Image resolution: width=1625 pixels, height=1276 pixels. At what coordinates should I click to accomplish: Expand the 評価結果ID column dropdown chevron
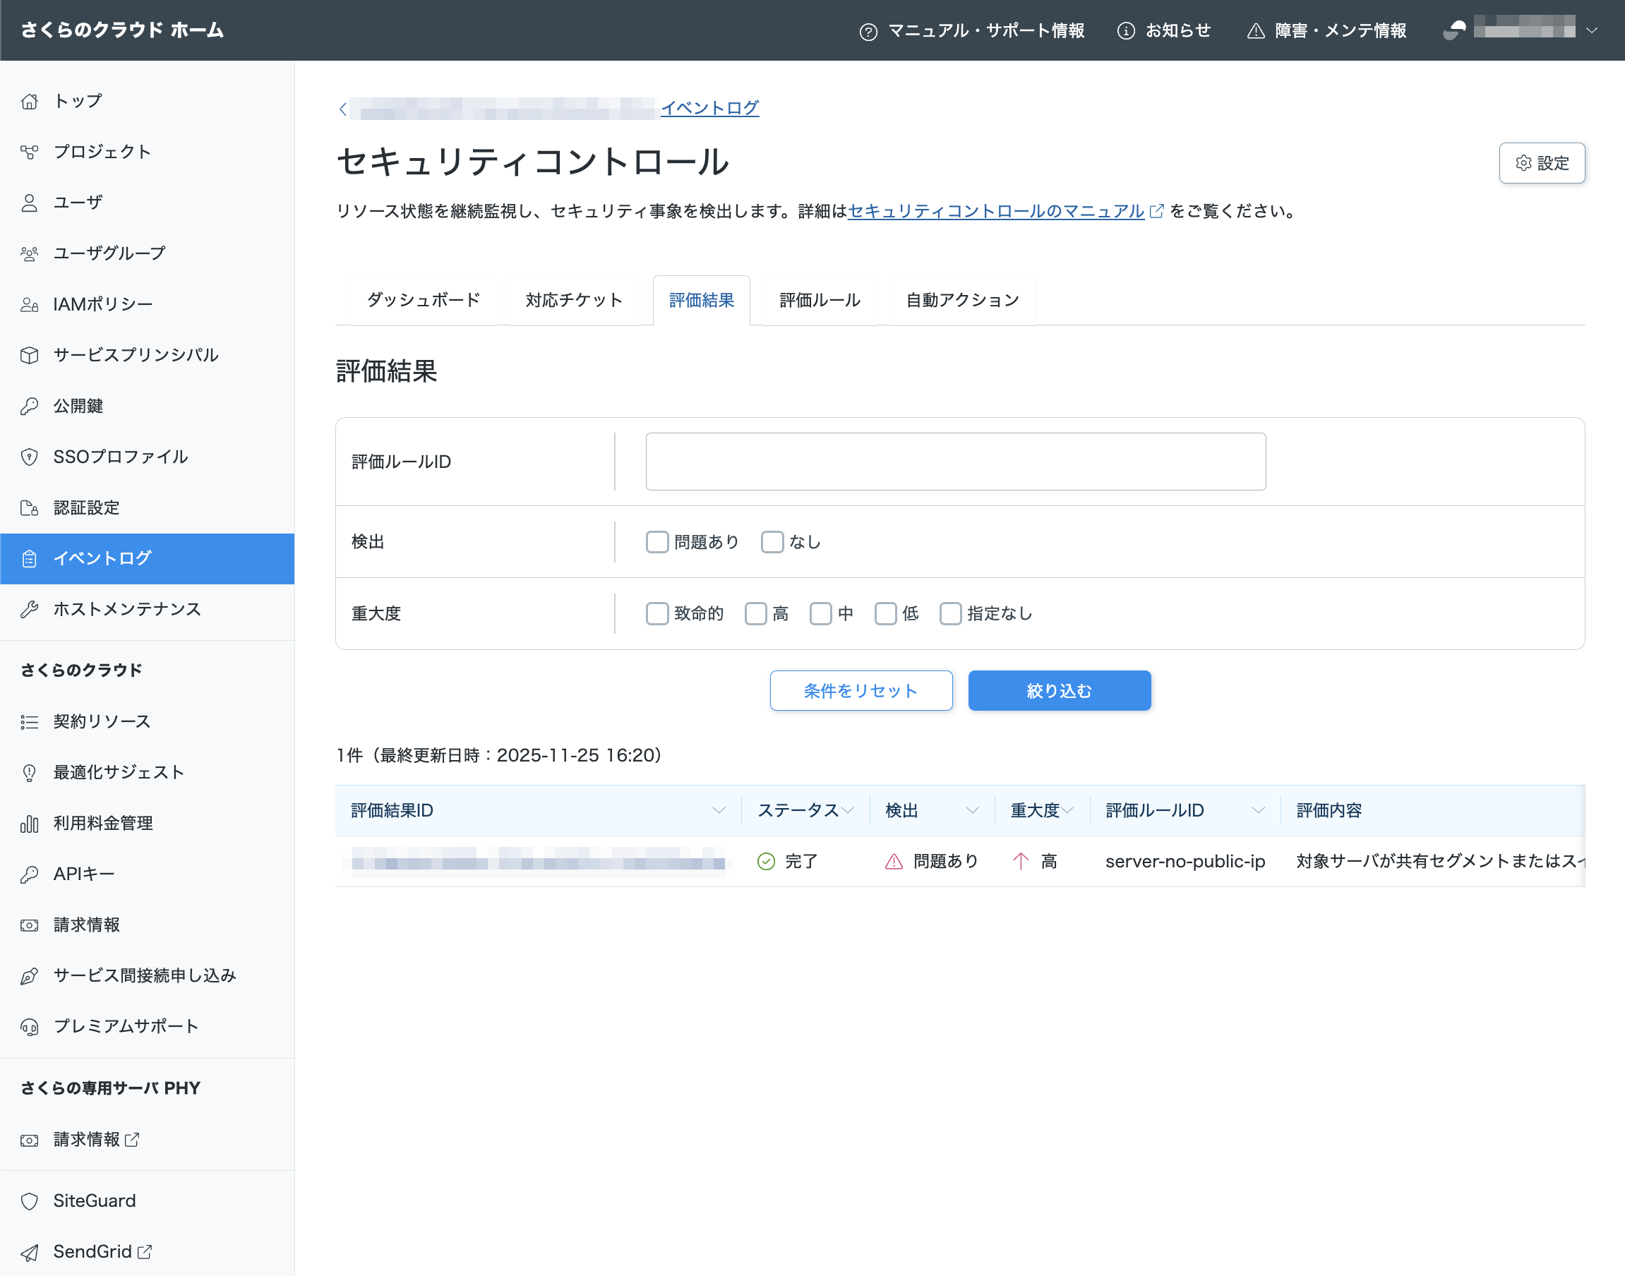tap(719, 811)
